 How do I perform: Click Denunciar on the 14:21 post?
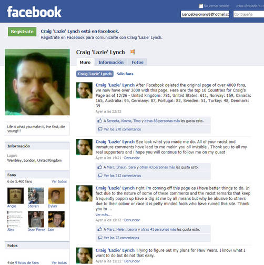pyautogui.click(x=132, y=158)
